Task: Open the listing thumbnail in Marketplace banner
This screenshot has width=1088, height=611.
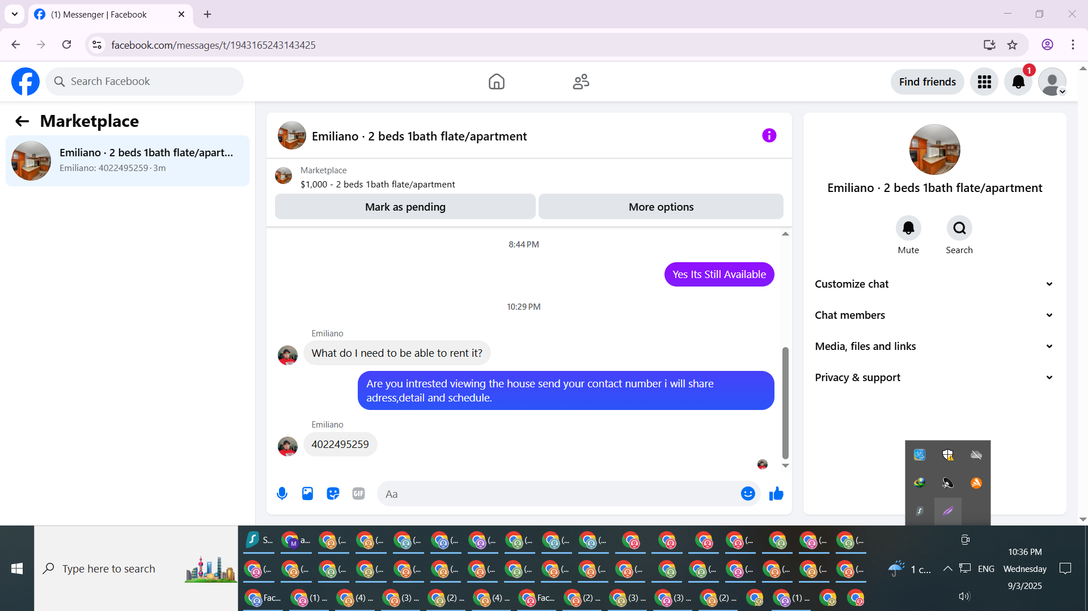Action: [x=283, y=176]
